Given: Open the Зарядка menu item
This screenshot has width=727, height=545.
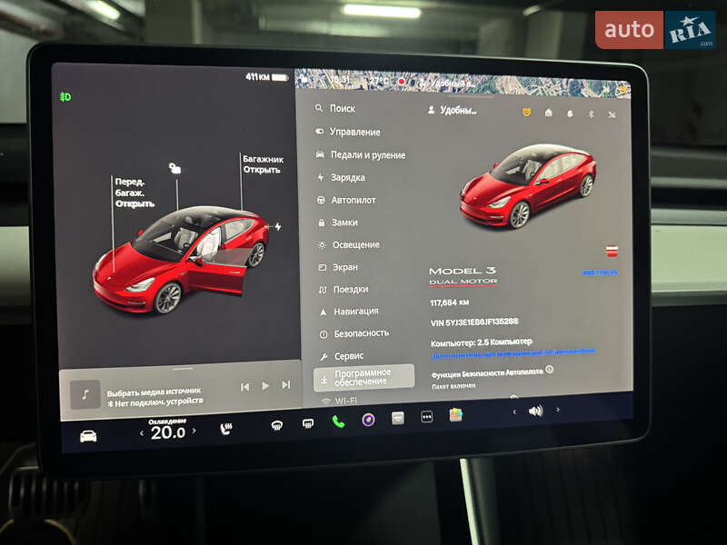Looking at the screenshot, I should (342, 177).
